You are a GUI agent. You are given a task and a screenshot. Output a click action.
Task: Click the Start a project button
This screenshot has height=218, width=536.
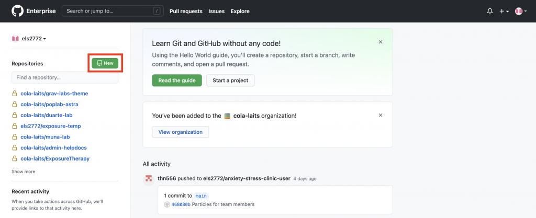tap(230, 81)
